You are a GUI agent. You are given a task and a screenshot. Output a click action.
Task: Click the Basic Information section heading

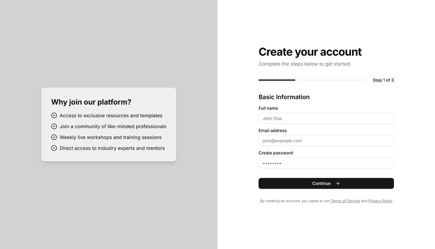tap(284, 97)
